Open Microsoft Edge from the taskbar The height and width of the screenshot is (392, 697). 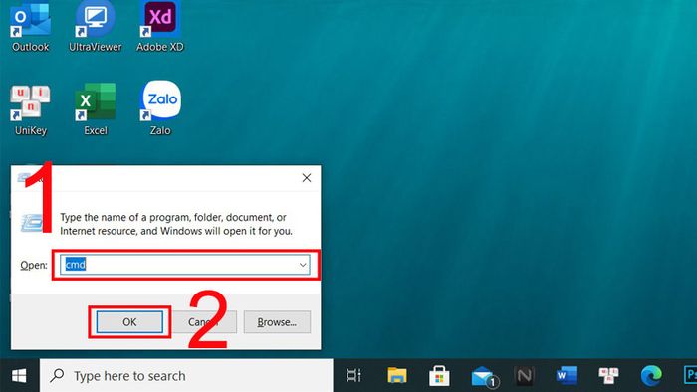[x=651, y=375]
